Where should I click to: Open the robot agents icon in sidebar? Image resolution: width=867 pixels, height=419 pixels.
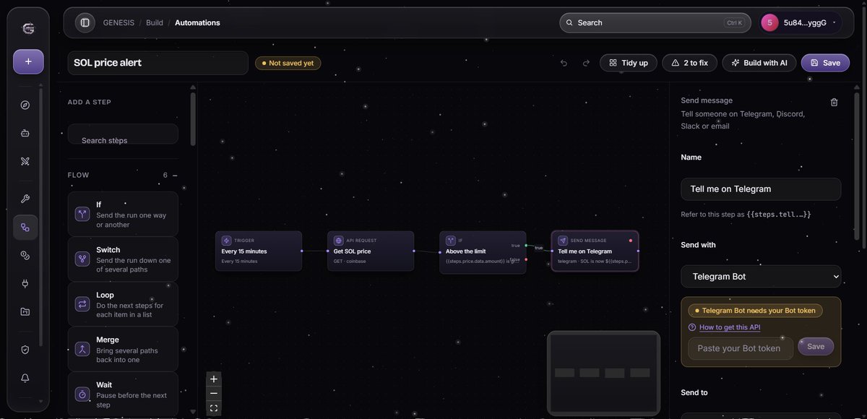coord(25,133)
